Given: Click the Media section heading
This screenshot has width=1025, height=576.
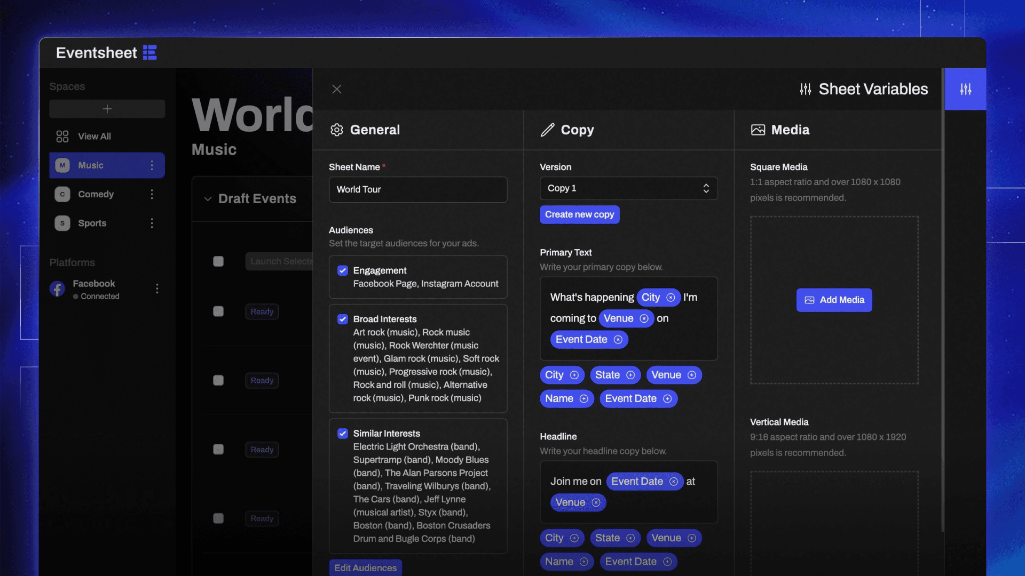Looking at the screenshot, I should (780, 130).
